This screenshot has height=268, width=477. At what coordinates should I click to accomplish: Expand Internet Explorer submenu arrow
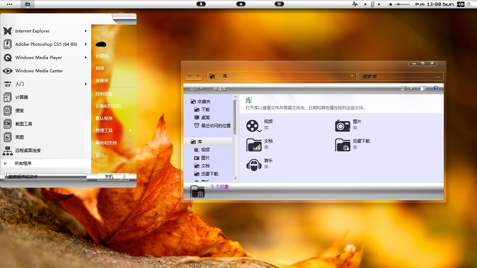(86, 31)
